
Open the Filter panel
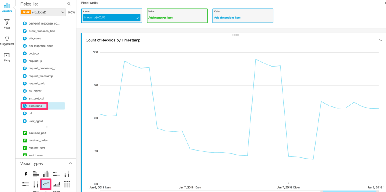coord(7,24)
